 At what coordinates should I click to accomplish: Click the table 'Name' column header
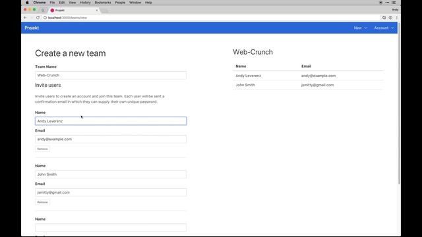tap(241, 66)
